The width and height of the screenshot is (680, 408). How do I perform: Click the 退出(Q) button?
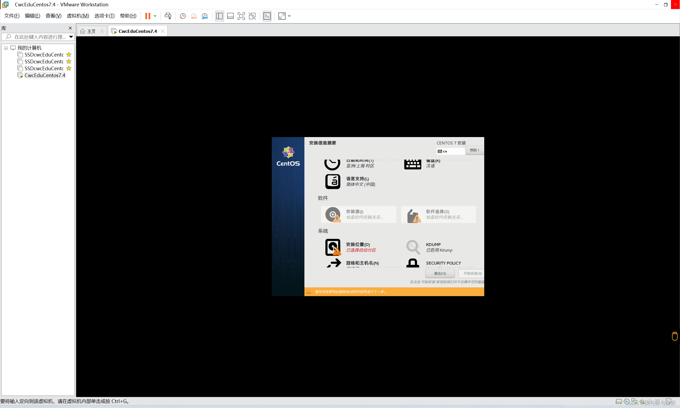[x=440, y=273]
